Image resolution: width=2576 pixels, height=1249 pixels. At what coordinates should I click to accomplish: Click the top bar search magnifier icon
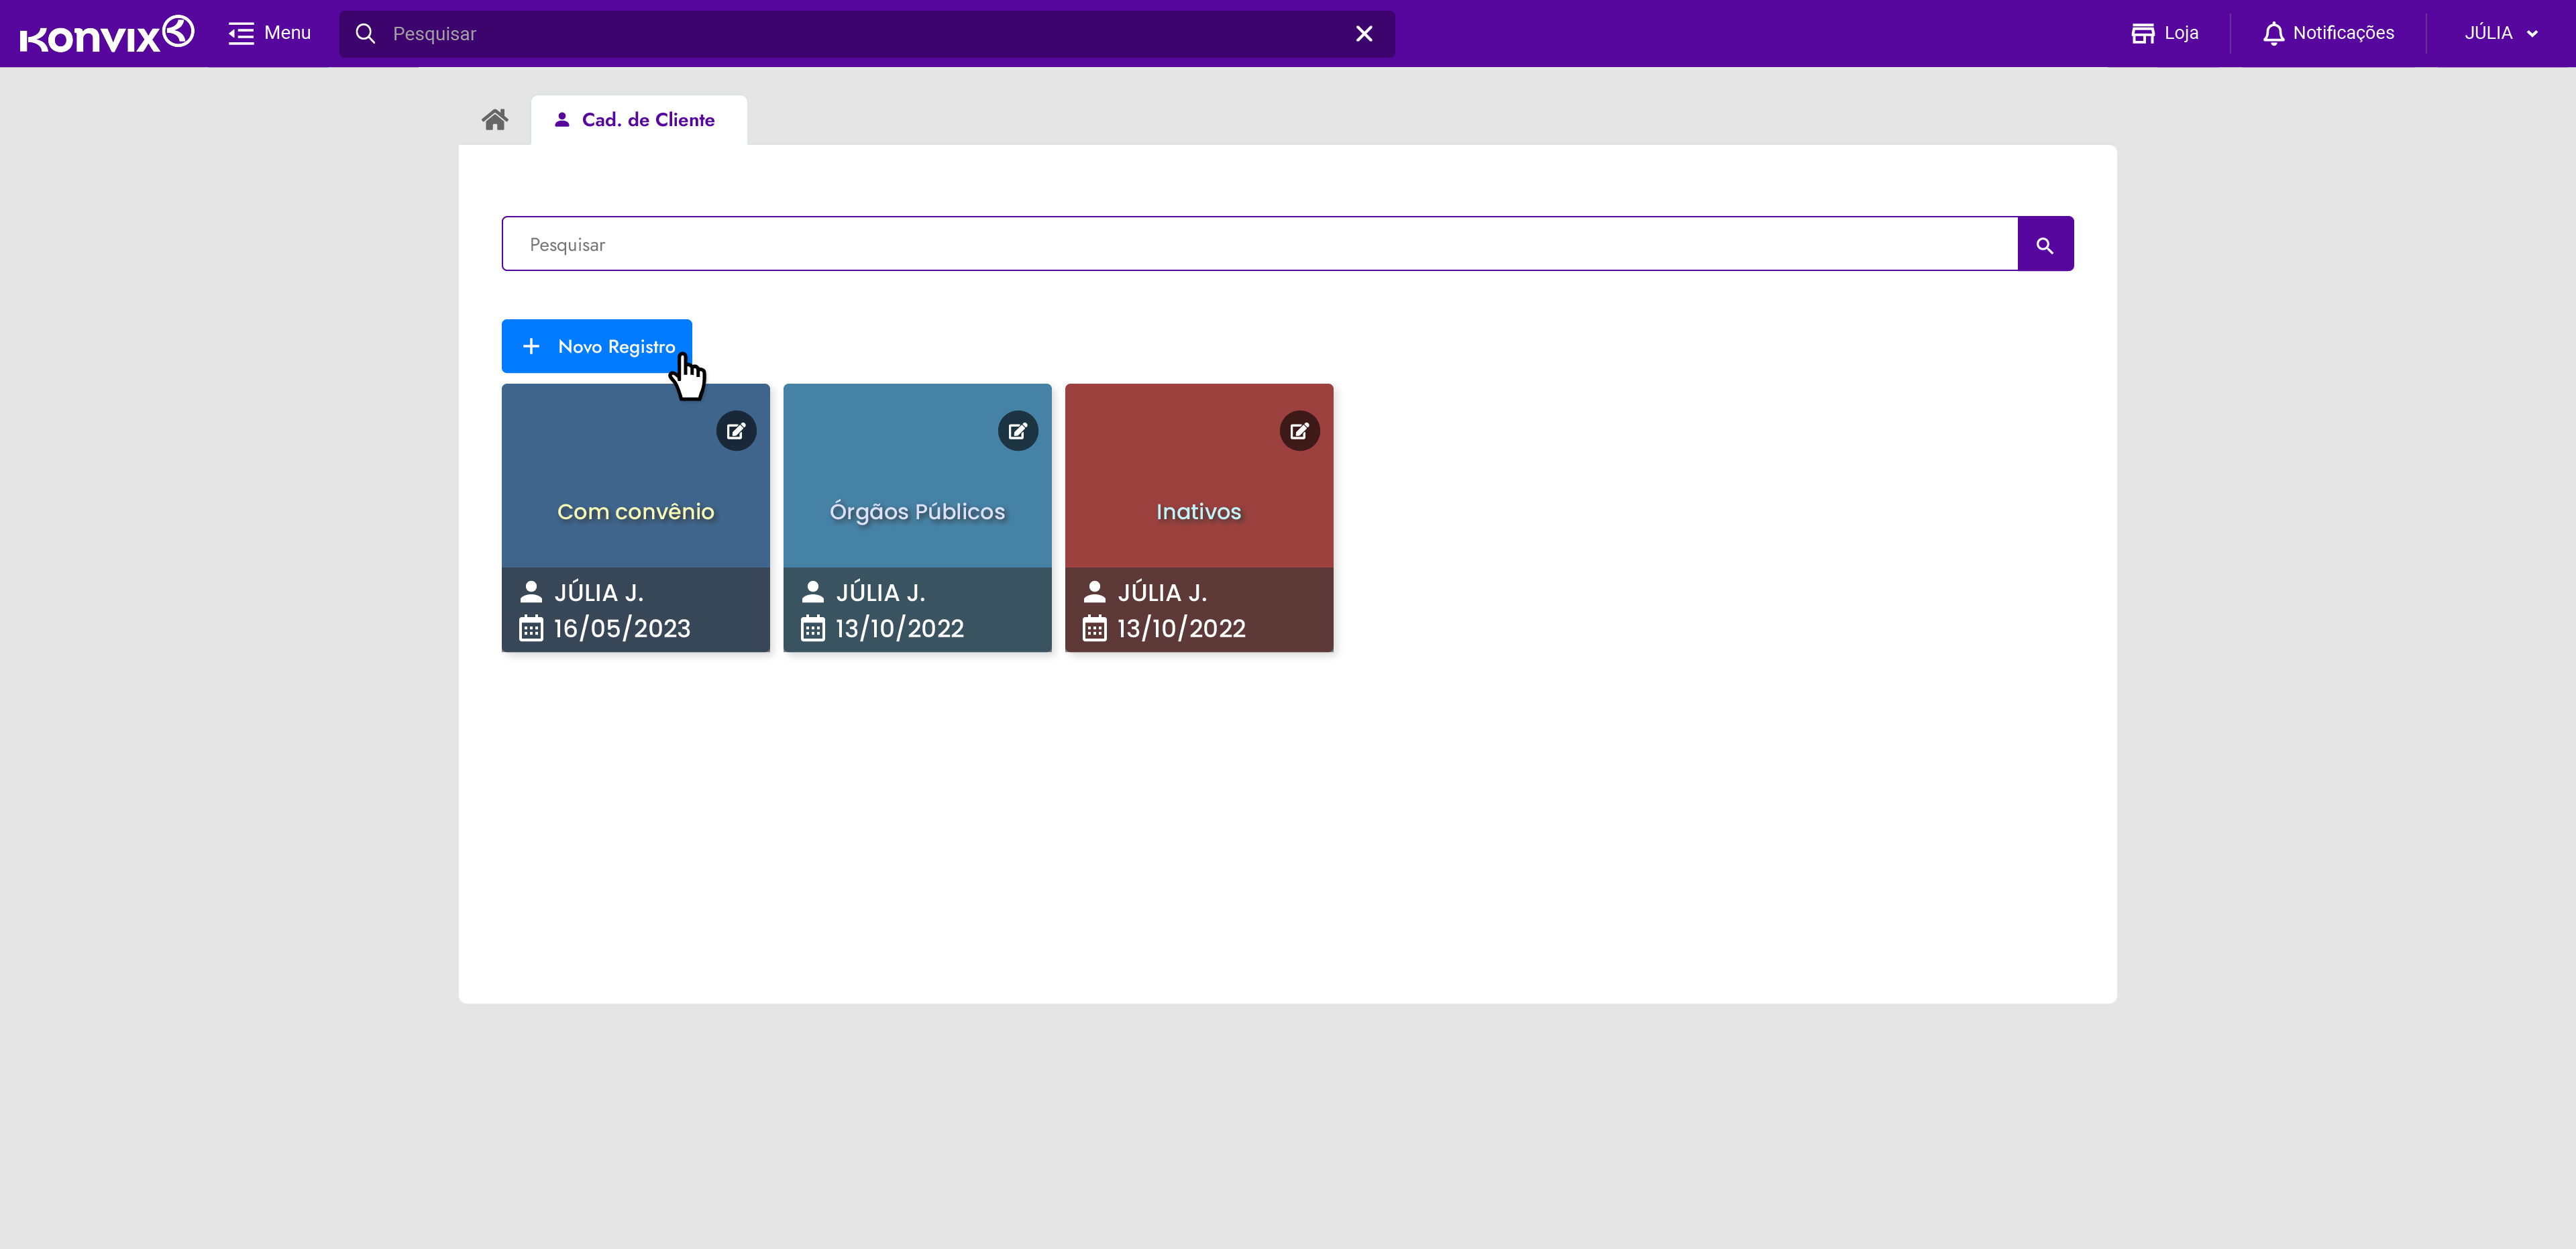coord(366,34)
